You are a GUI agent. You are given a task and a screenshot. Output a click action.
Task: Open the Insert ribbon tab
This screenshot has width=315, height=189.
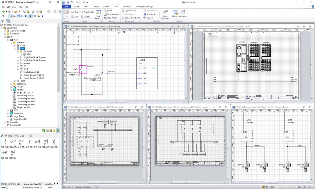[86, 6]
